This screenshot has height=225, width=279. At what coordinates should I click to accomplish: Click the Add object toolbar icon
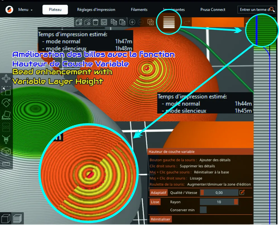pyautogui.click(x=79, y=22)
